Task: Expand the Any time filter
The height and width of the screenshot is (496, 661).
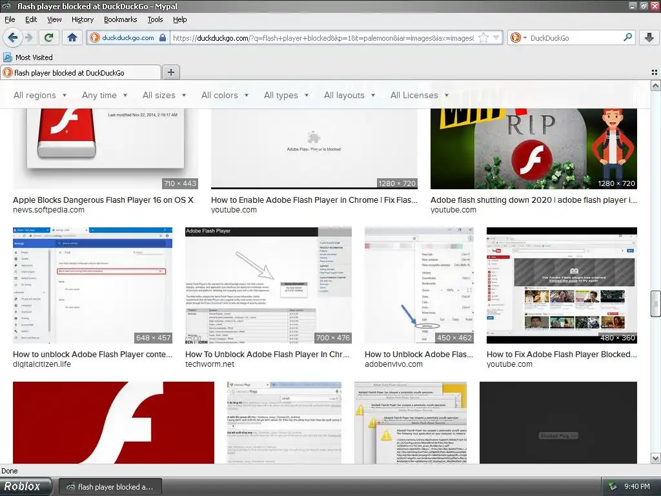Action: pos(105,96)
